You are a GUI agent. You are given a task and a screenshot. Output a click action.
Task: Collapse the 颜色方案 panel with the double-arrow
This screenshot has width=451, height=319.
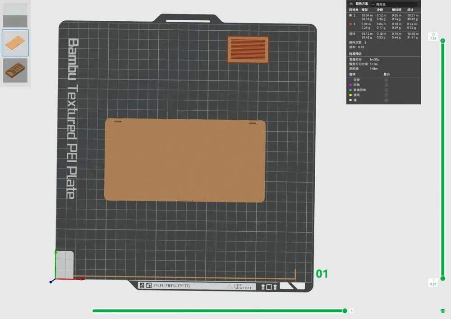point(351,4)
